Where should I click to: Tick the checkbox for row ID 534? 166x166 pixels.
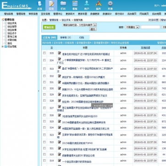tap(44, 60)
